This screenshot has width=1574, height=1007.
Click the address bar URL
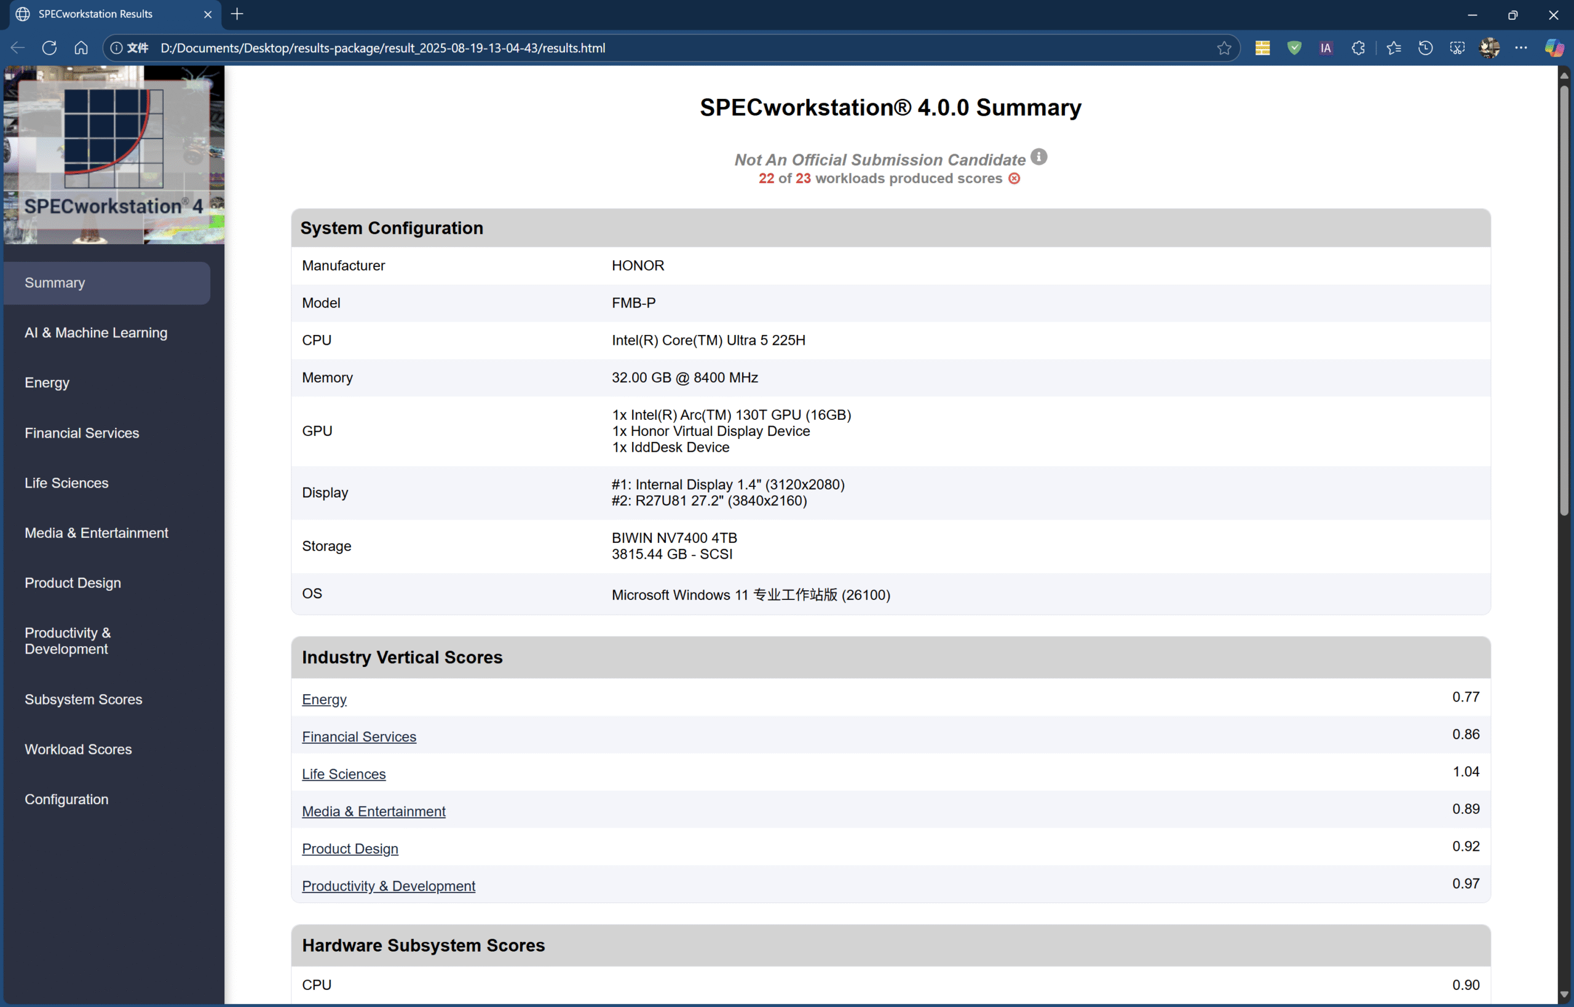pyautogui.click(x=382, y=48)
